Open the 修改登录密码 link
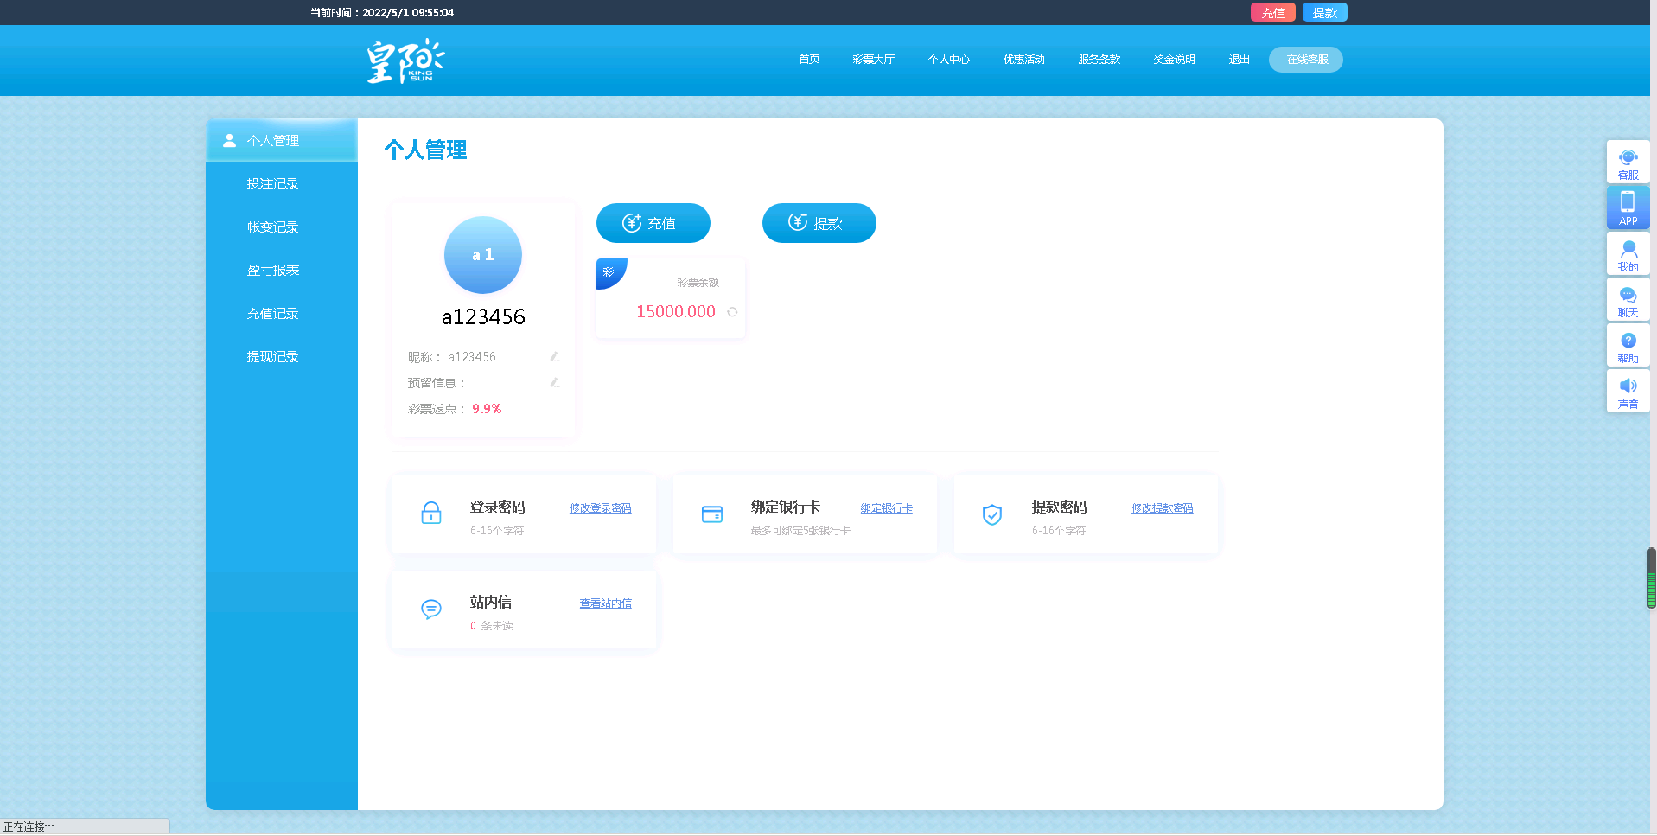This screenshot has height=836, width=1657. (600, 508)
